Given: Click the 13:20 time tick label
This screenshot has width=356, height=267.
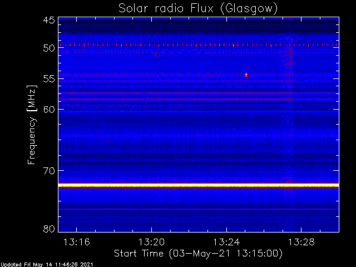Looking at the screenshot, I should click(x=151, y=243).
